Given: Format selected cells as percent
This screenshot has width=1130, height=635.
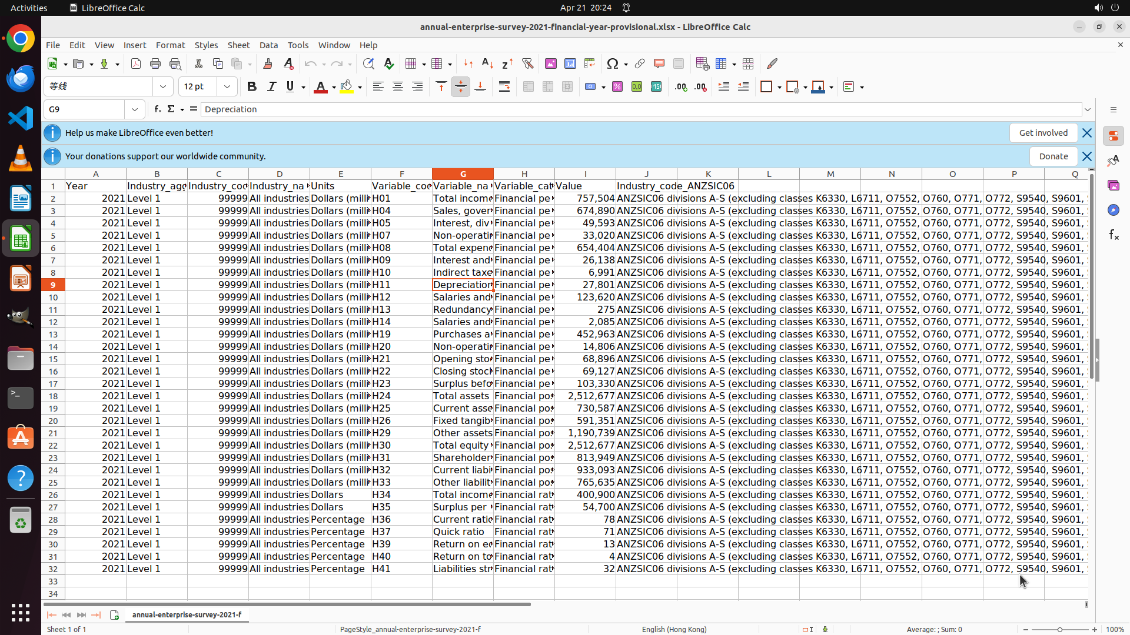Looking at the screenshot, I should click(x=617, y=87).
